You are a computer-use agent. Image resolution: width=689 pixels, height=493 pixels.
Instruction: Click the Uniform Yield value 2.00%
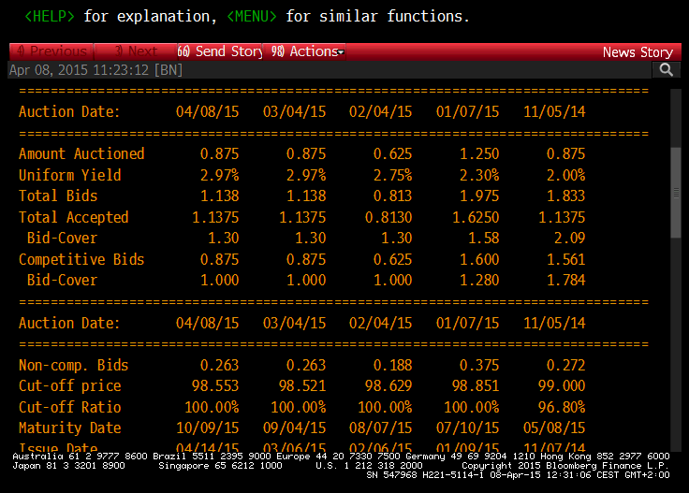[x=566, y=175]
